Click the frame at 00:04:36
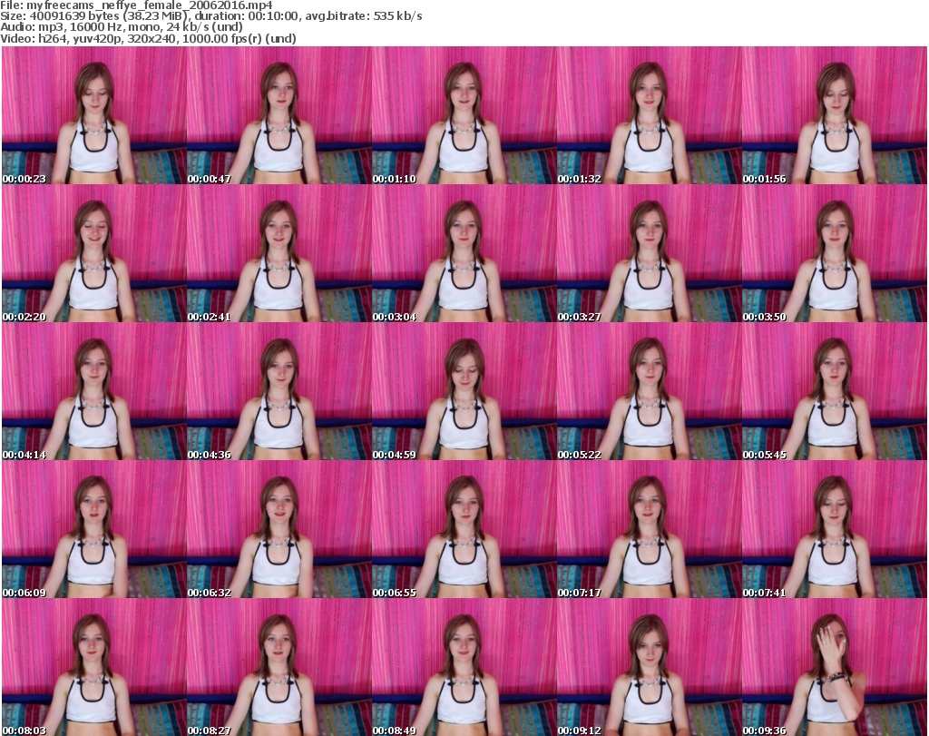Screen dimensions: 929x736 click(279, 391)
